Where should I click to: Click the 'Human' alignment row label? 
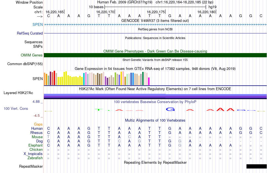[37, 128]
